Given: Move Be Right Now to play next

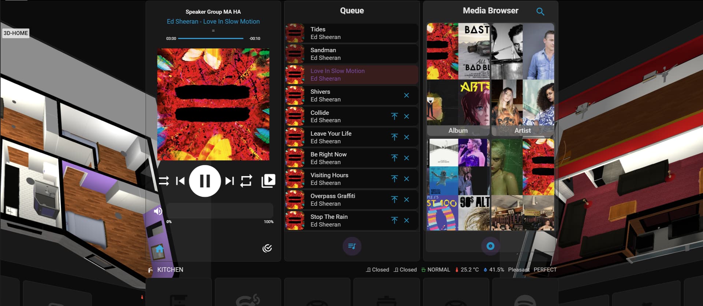Looking at the screenshot, I should (x=394, y=158).
